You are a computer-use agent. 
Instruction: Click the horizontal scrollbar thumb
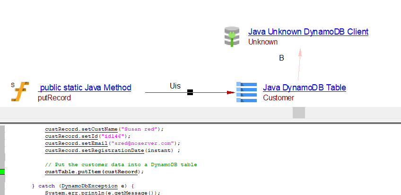298,113
